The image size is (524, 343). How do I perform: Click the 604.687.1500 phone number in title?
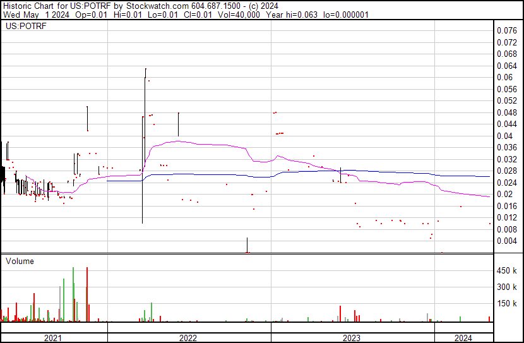coord(217,6)
